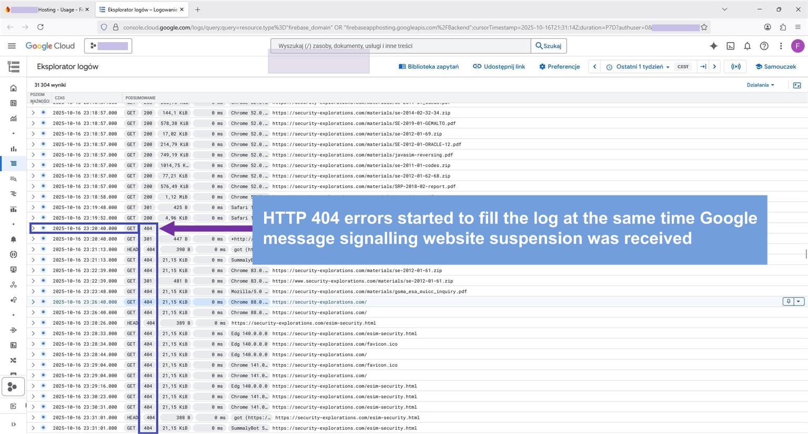Open the notifications bell
Viewport: 808px width, 434px height.
pyautogui.click(x=747, y=46)
